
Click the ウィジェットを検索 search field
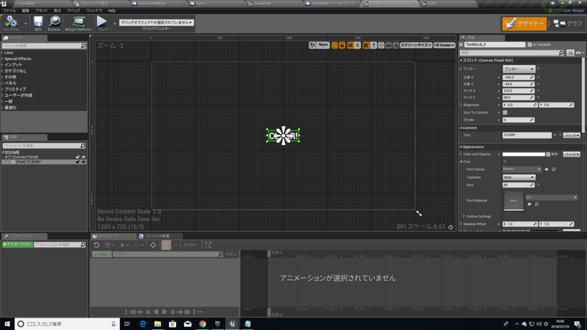coord(40,146)
